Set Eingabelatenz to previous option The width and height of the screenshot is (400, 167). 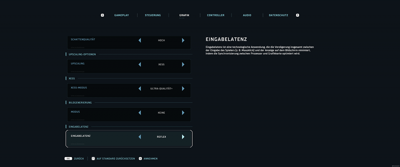click(140, 137)
